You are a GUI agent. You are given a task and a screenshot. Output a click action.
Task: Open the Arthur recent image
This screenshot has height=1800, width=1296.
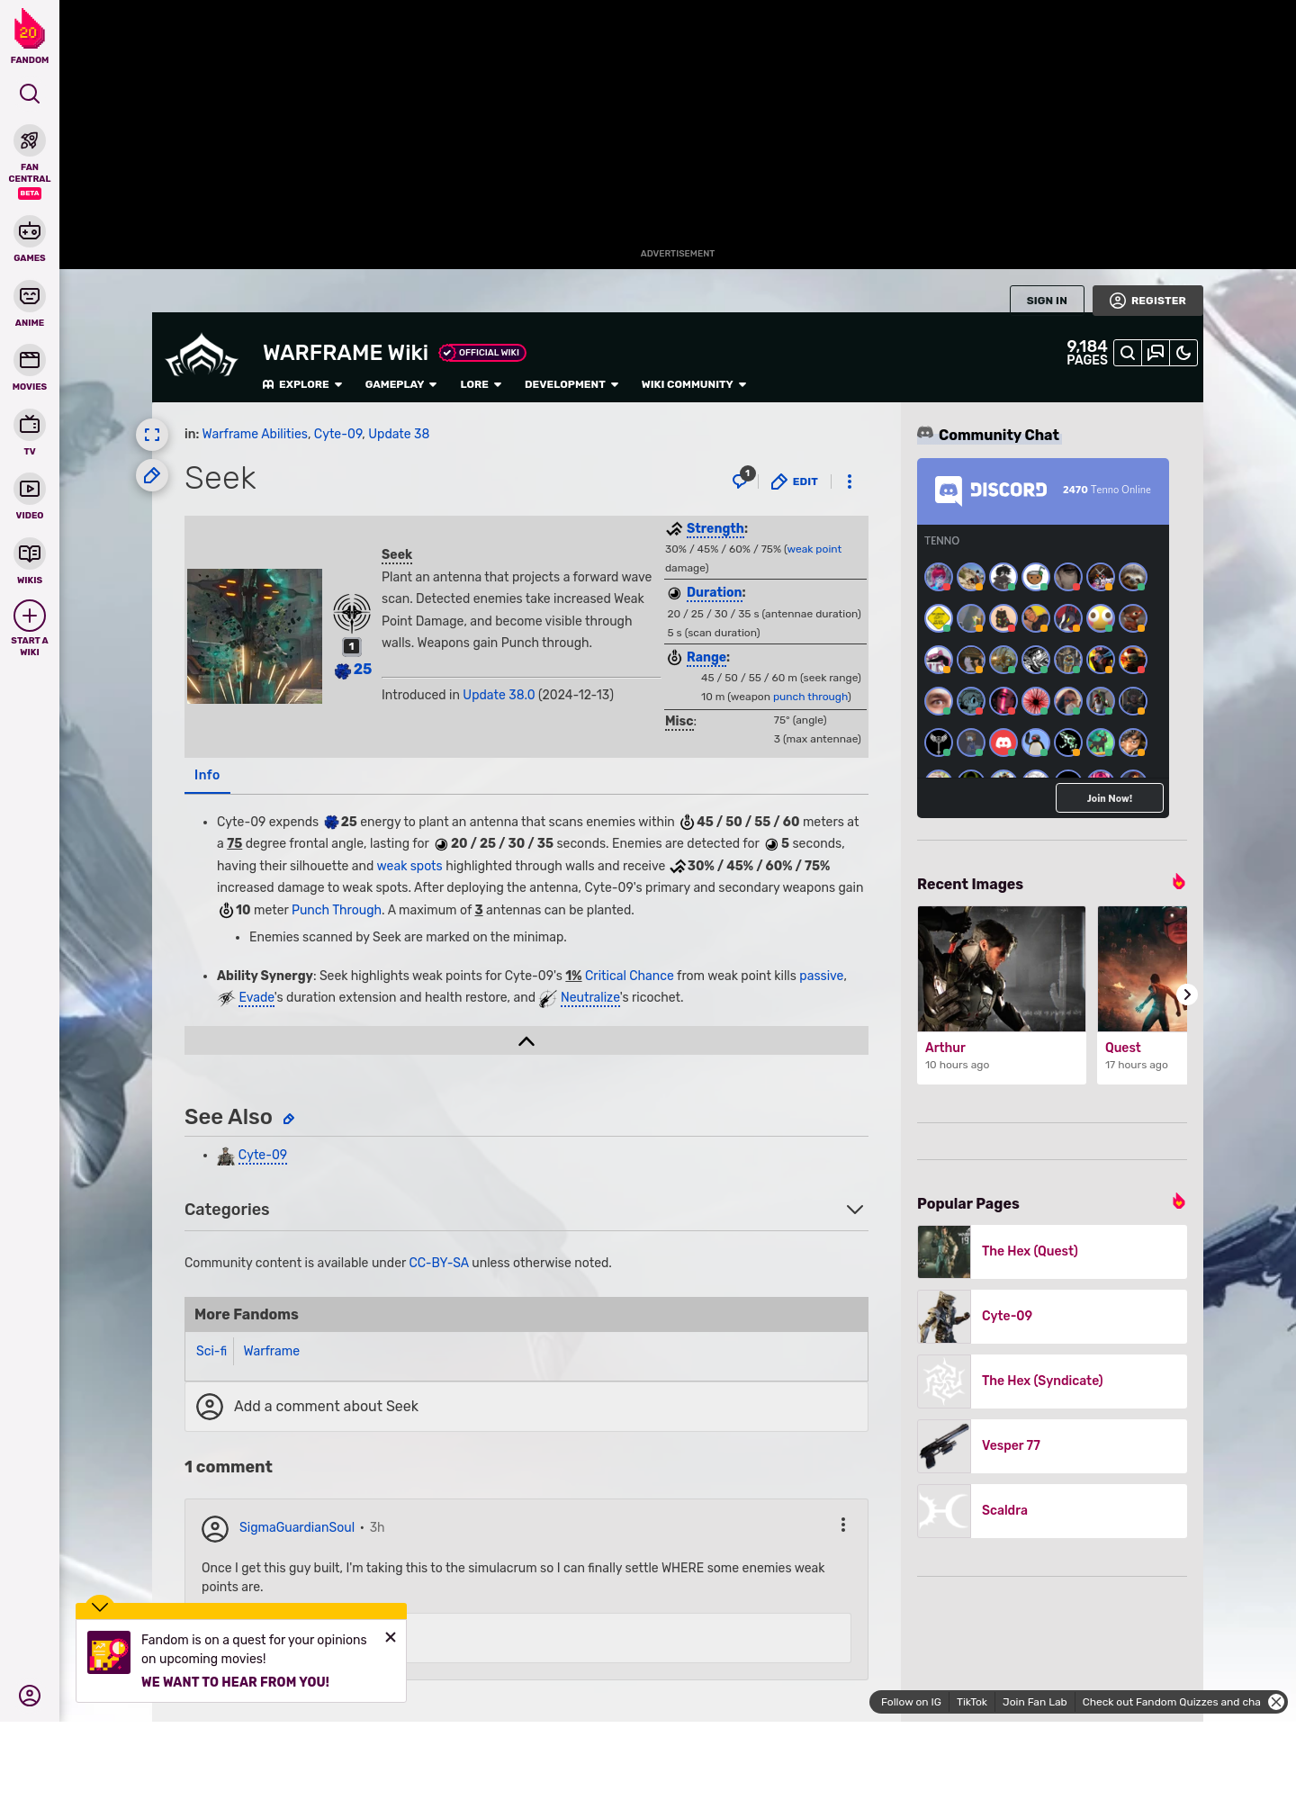(x=1002, y=968)
